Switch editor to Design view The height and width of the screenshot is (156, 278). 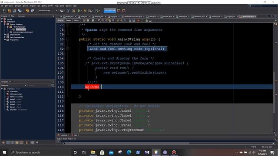tap(69, 20)
